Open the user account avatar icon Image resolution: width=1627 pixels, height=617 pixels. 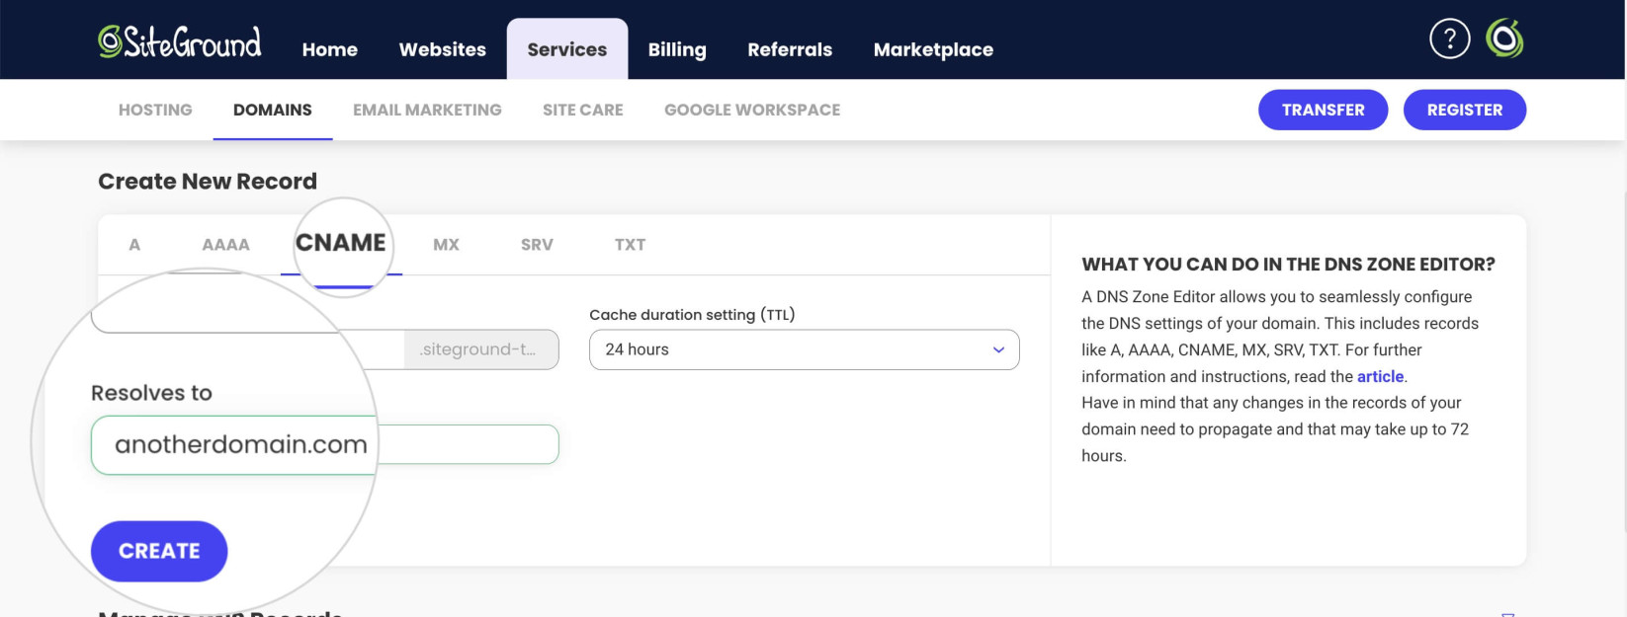click(1504, 39)
